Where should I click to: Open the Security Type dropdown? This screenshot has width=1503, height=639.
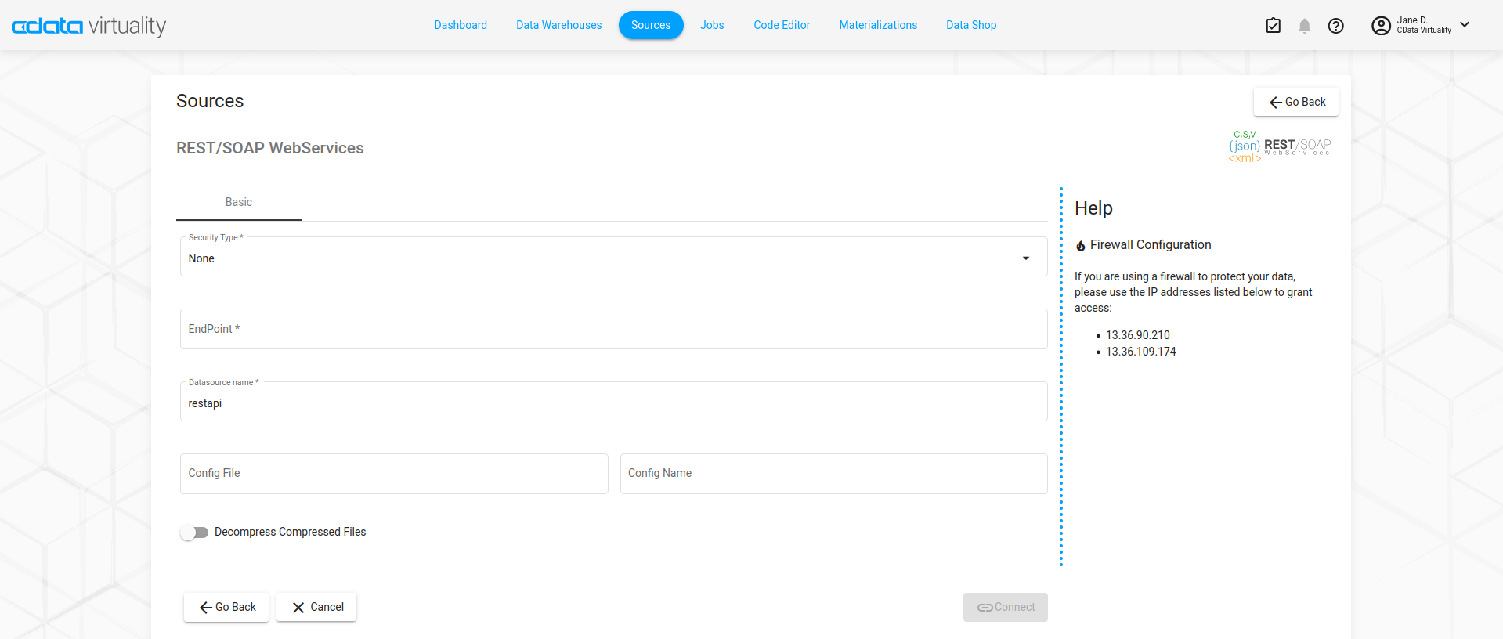pyautogui.click(x=613, y=258)
